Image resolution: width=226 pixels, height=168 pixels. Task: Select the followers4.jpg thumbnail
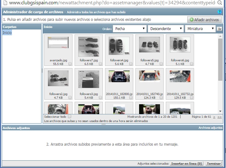(x=119, y=46)
